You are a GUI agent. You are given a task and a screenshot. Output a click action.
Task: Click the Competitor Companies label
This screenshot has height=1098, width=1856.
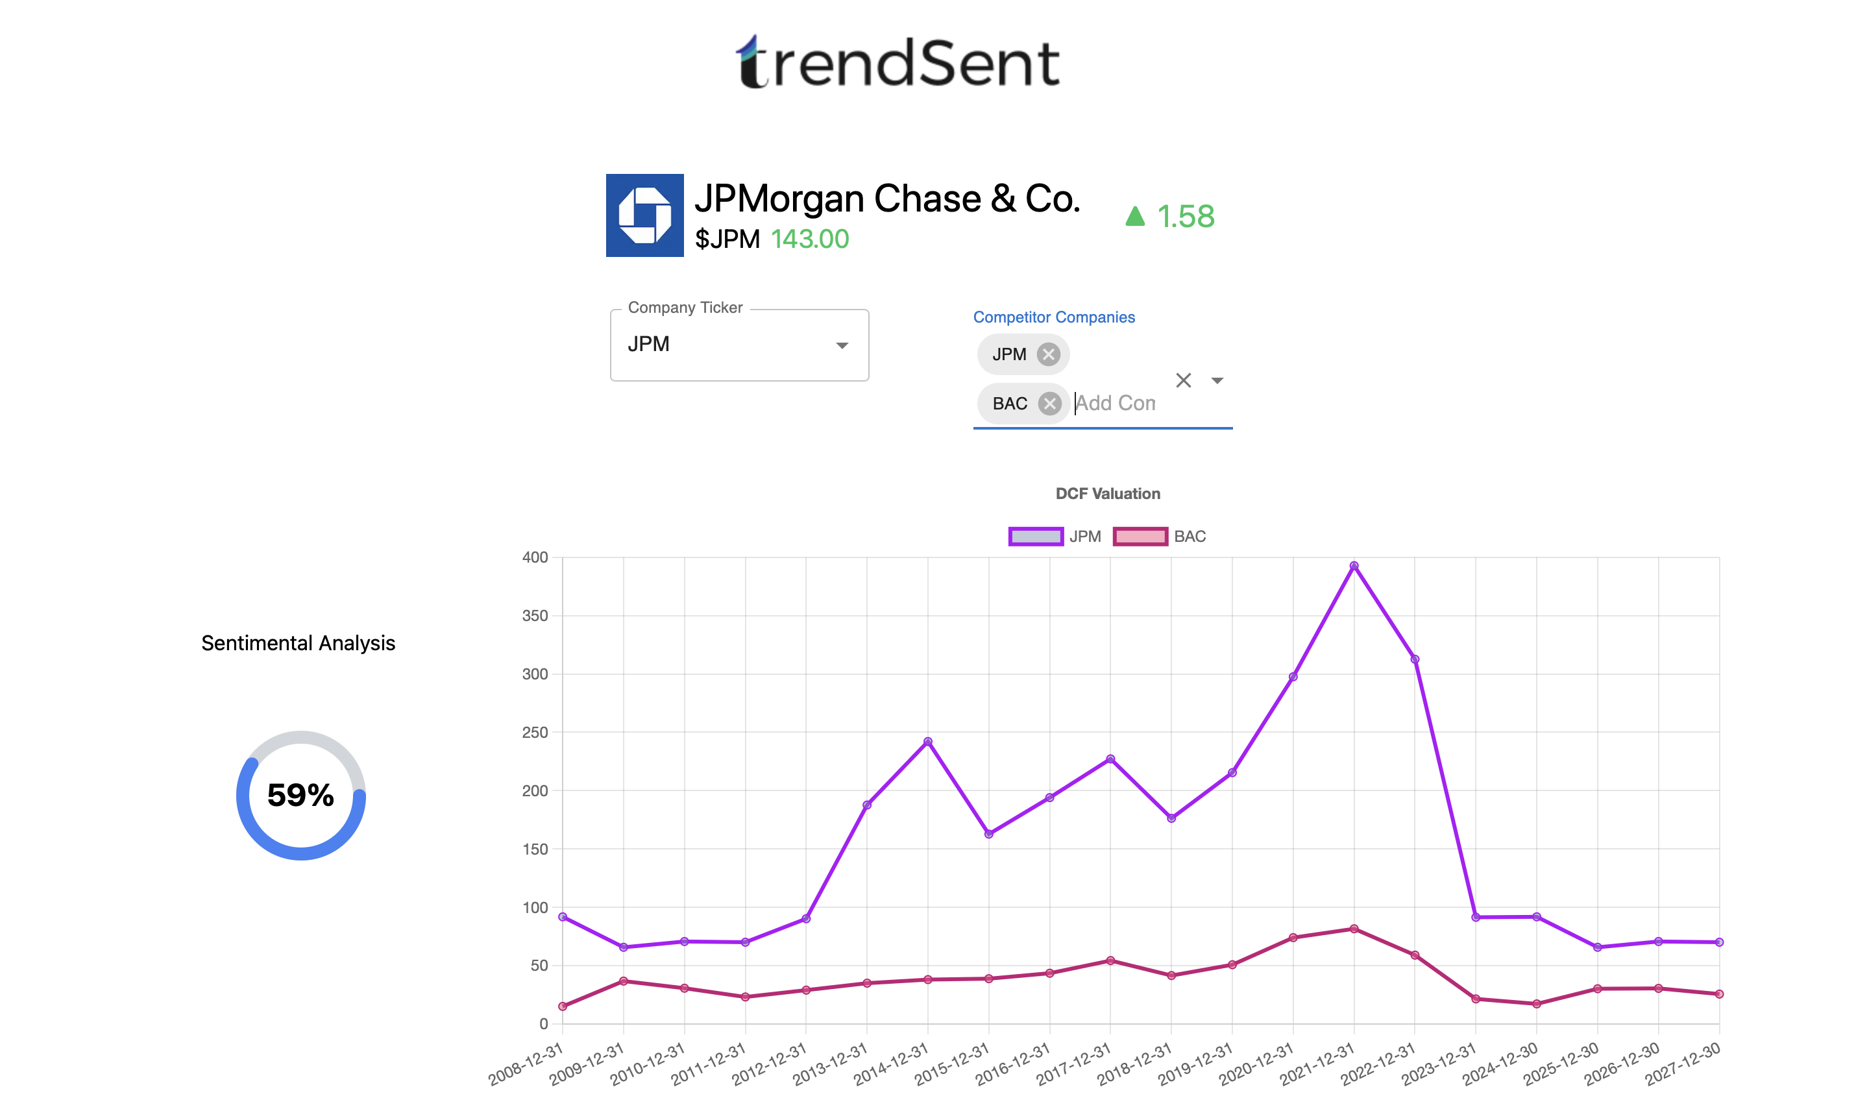click(1053, 317)
